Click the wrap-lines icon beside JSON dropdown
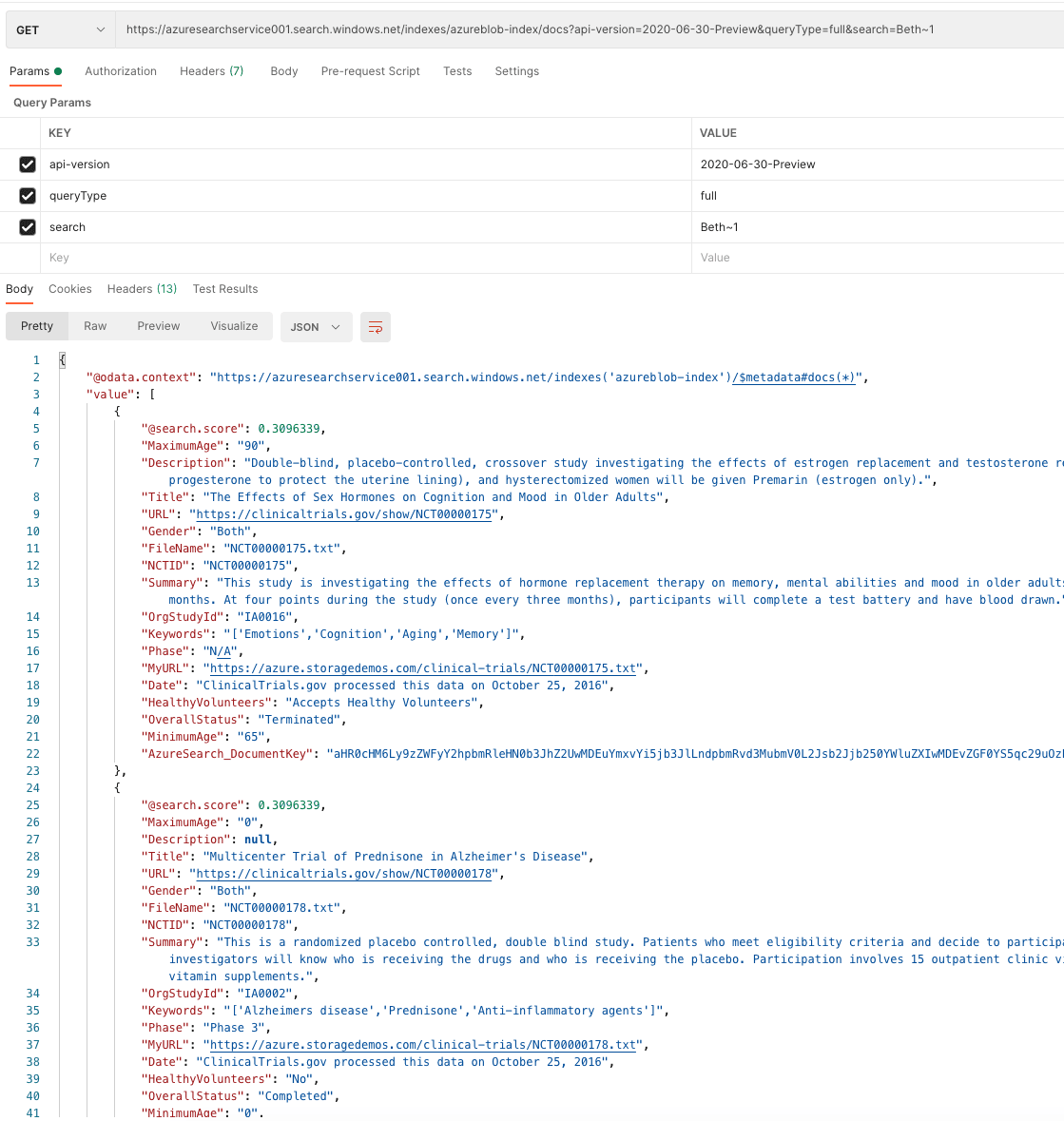The image size is (1064, 1121). coord(375,326)
